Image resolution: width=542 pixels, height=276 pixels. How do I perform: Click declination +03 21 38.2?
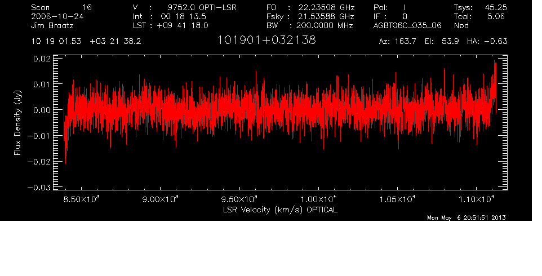pos(115,41)
